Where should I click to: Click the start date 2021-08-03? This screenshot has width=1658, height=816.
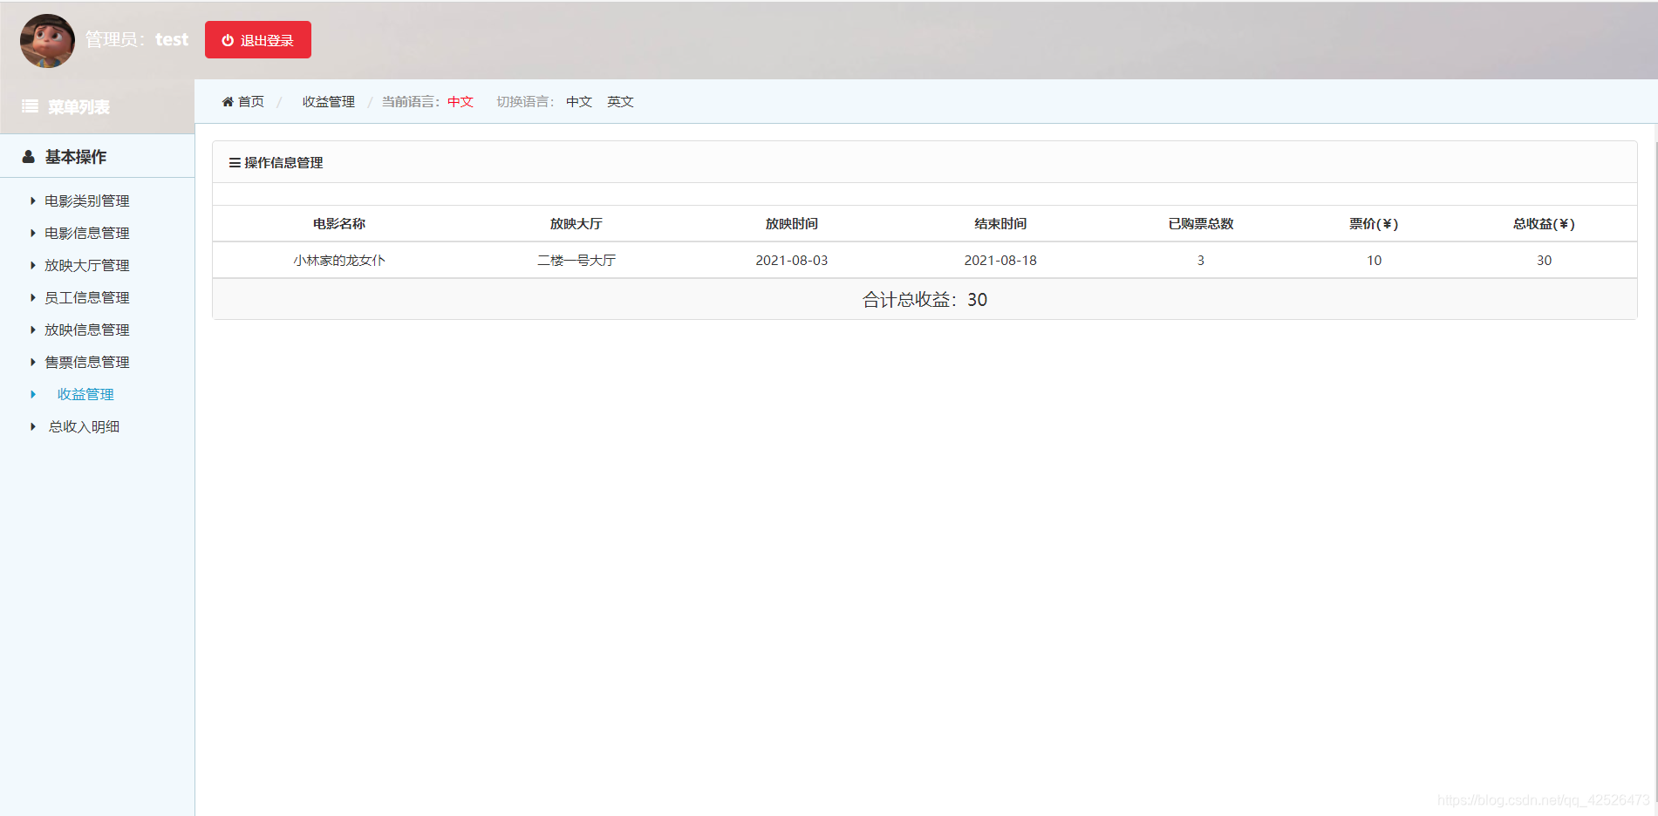[x=792, y=261]
